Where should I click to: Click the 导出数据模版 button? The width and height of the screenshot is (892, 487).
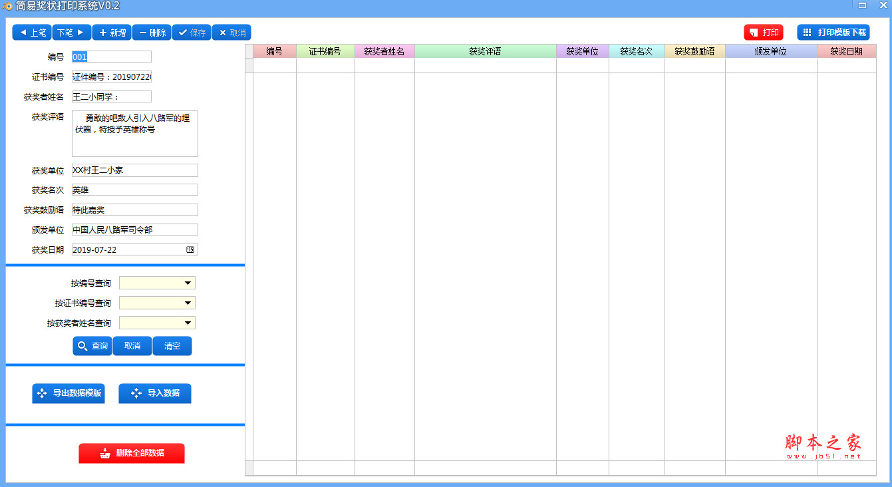point(68,393)
